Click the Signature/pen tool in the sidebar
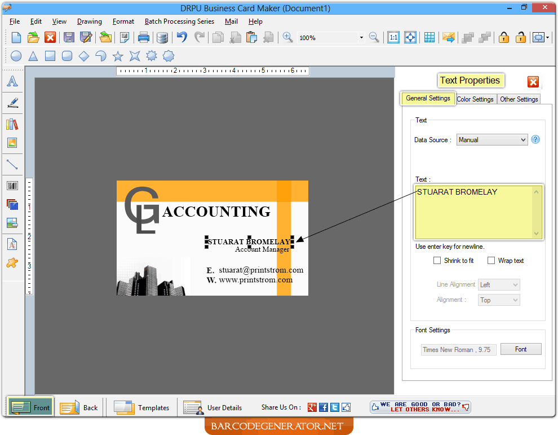Viewport: 558px width, 435px height. 12,103
